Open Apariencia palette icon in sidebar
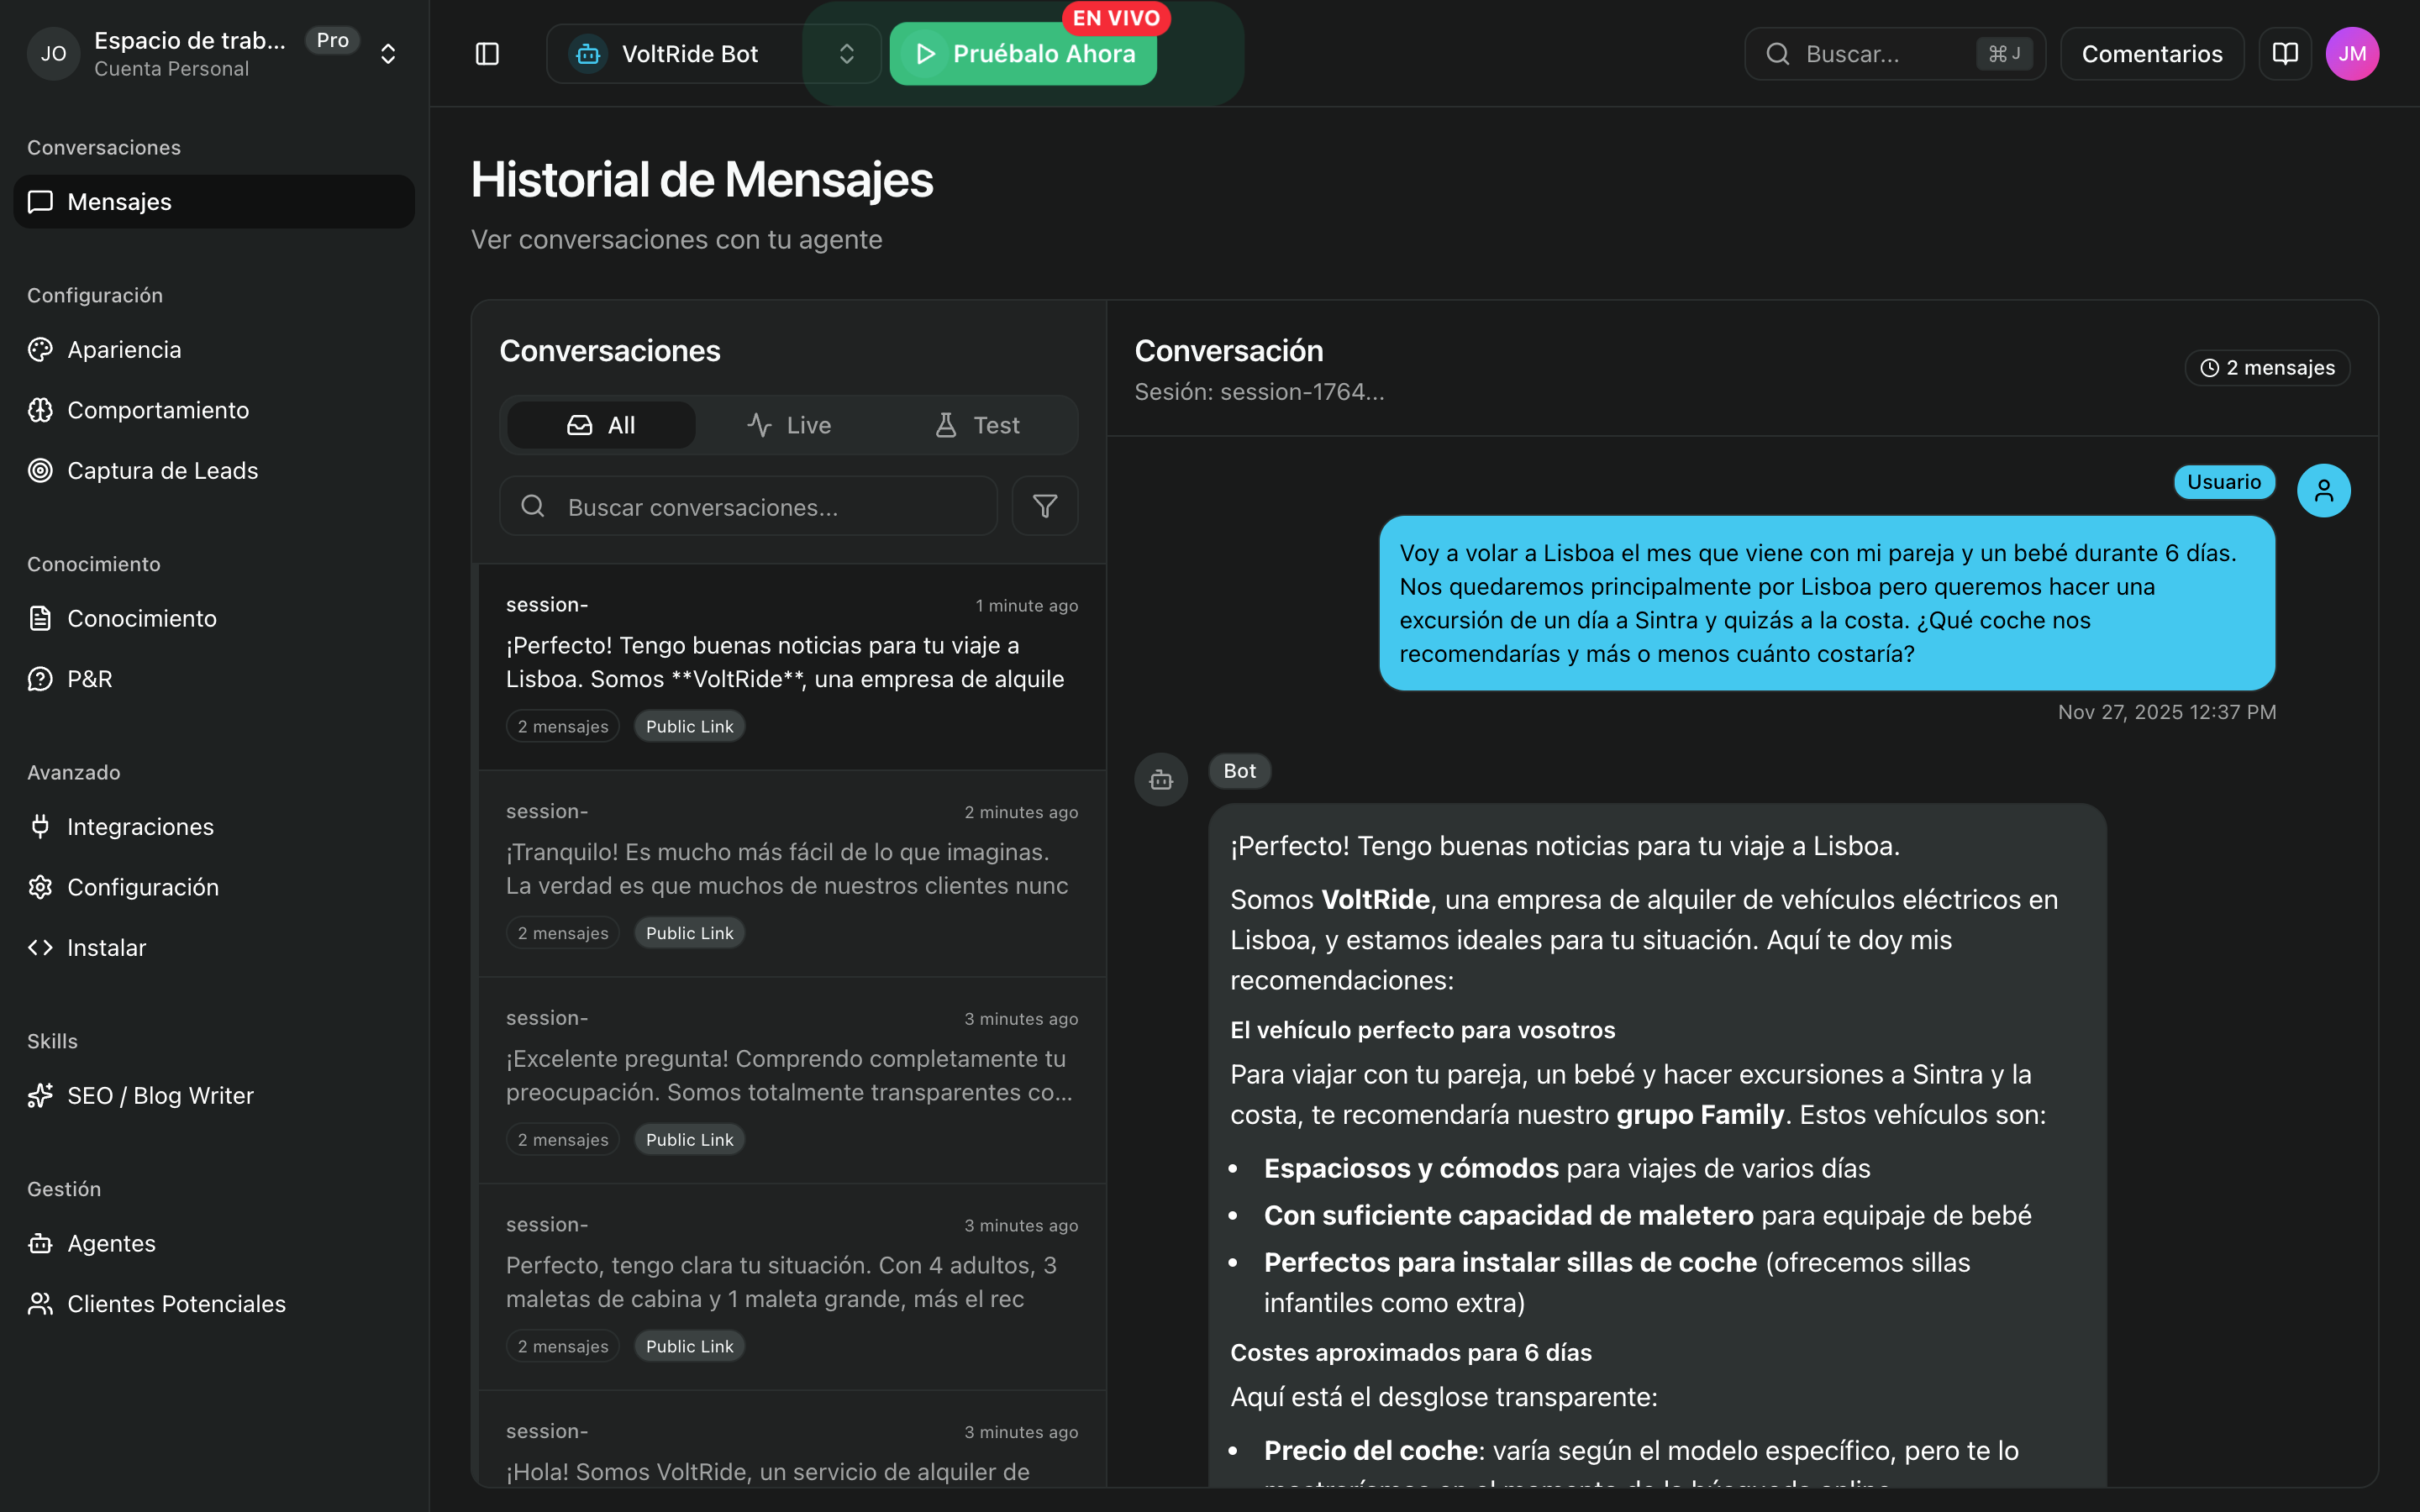 40,350
